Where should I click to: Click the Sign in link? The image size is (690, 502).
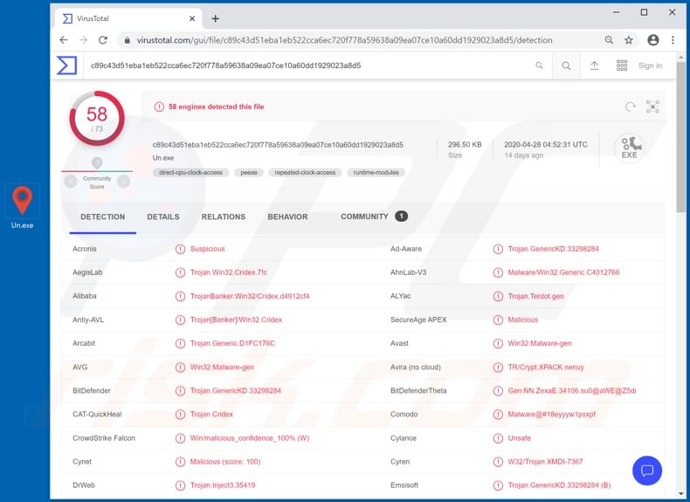[x=650, y=65]
